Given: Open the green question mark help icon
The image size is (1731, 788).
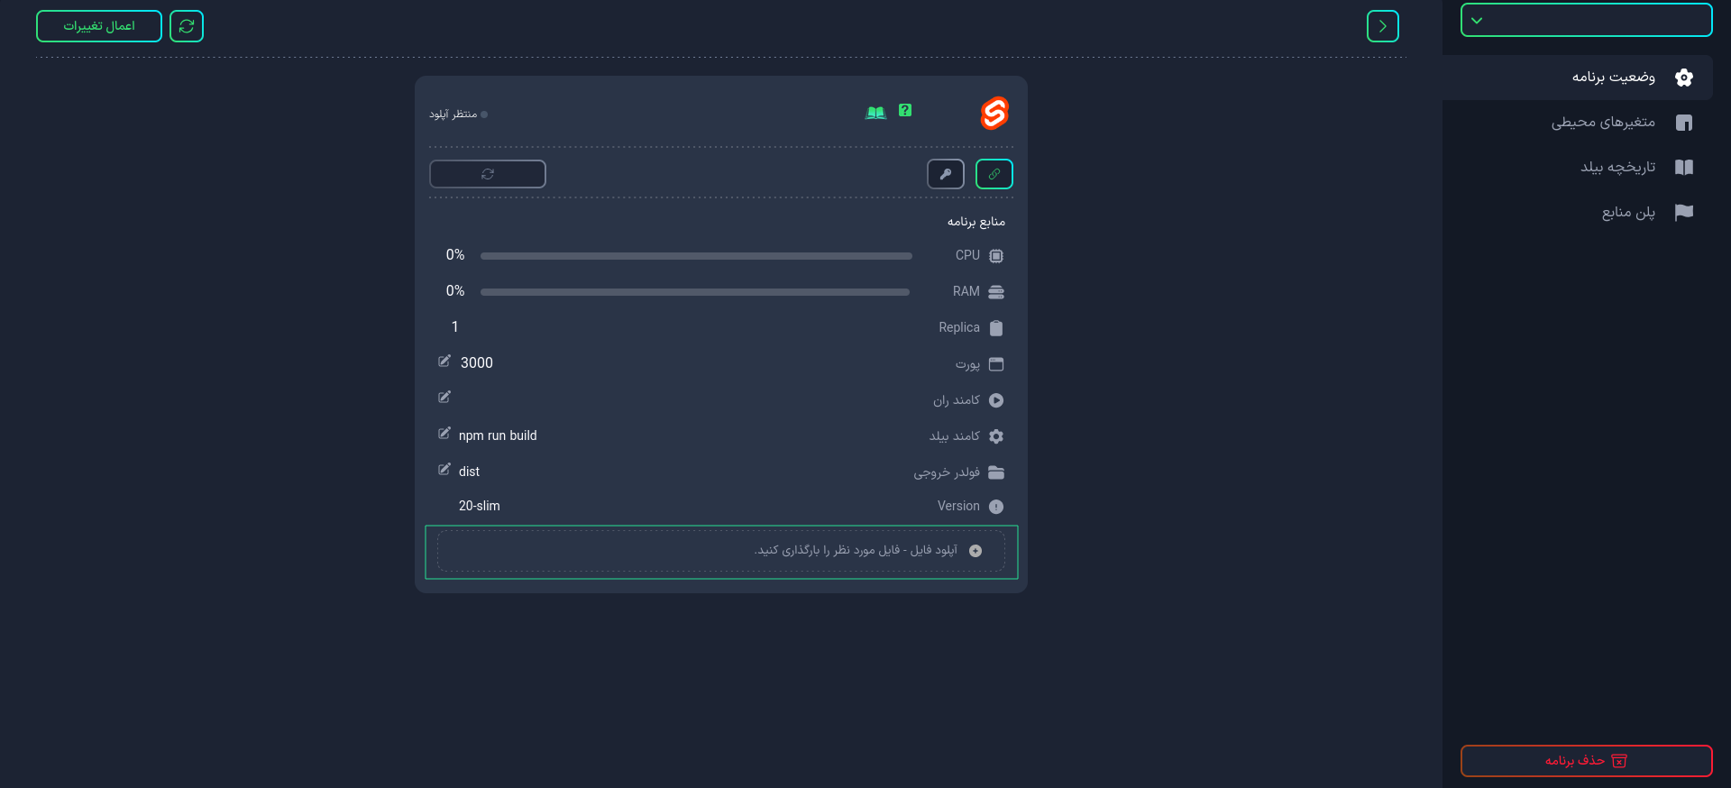Looking at the screenshot, I should pos(905,110).
